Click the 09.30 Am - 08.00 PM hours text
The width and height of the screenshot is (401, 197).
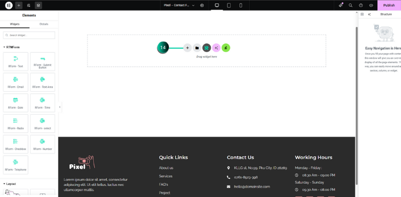(x=319, y=189)
